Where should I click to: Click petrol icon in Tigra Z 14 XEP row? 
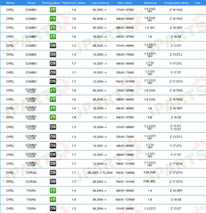[53, 191]
